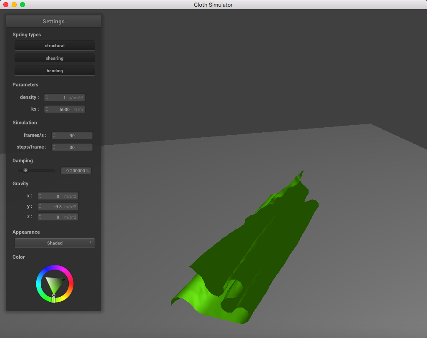Viewport: 427px width, 338px height.
Task: Click the Parameters section label
Action: coord(25,85)
